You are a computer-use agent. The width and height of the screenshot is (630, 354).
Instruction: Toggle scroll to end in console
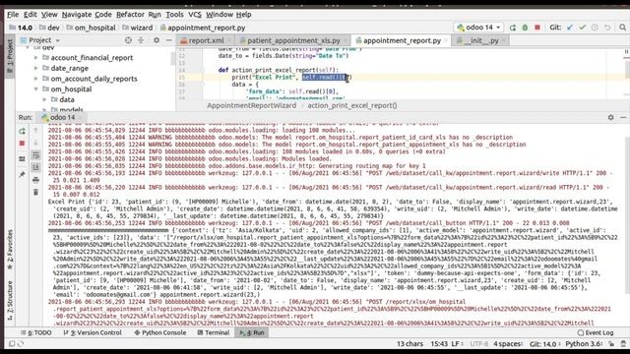pyautogui.click(x=35, y=167)
